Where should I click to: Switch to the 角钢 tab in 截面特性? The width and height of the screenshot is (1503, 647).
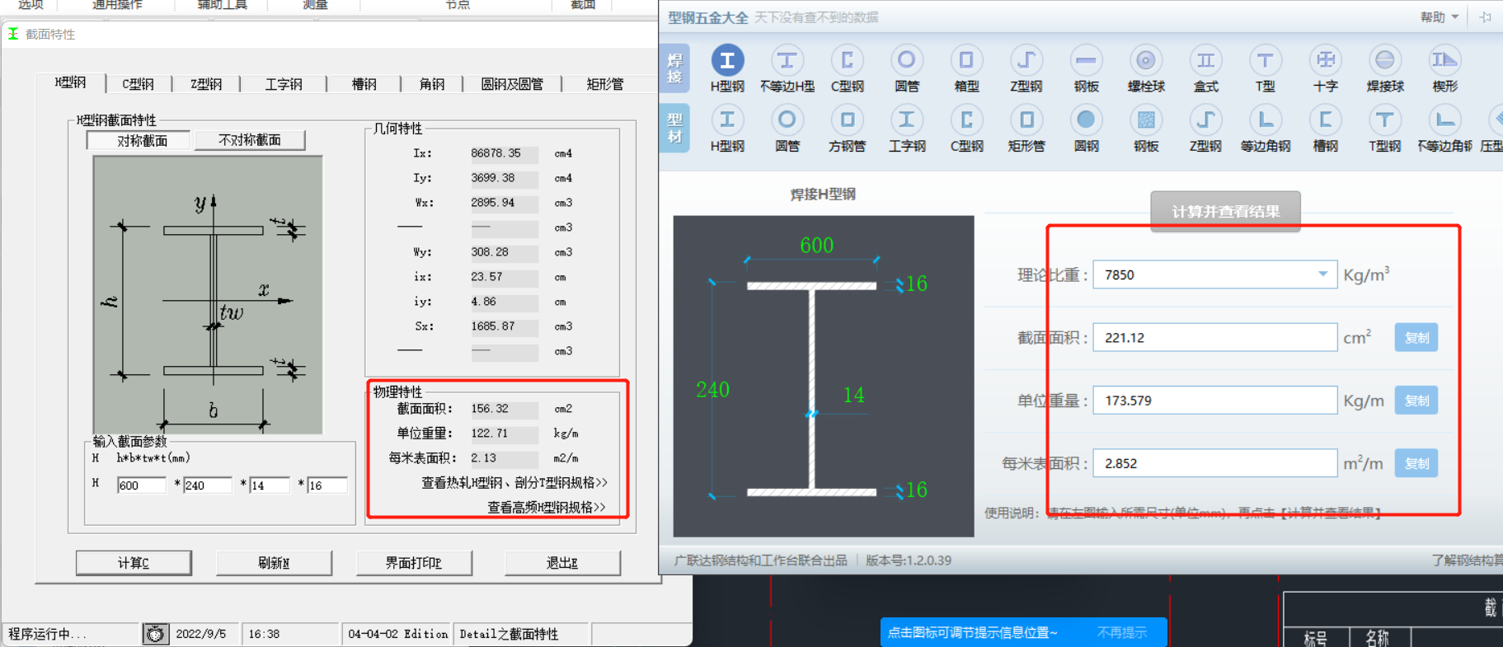431,84
